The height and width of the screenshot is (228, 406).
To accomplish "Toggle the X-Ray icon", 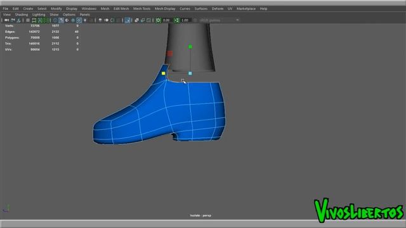I will [137, 20].
